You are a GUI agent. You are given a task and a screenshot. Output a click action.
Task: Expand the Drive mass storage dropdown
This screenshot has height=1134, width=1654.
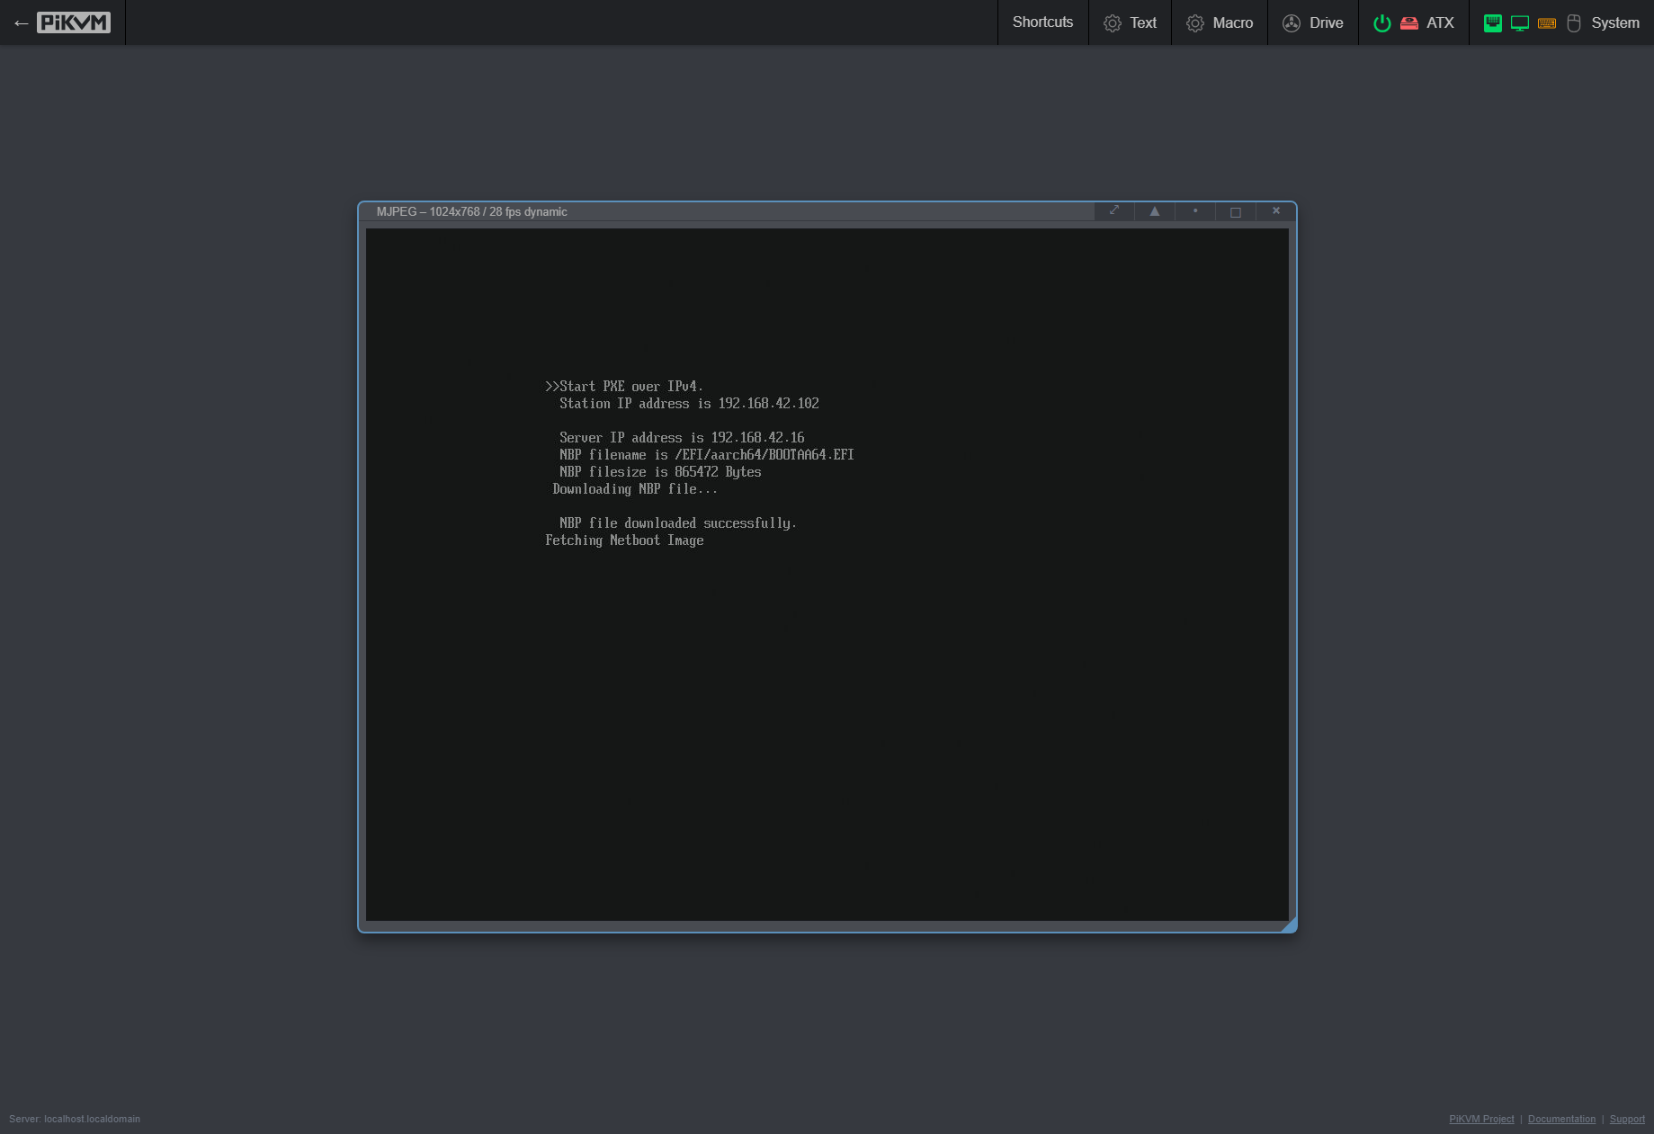point(1313,23)
